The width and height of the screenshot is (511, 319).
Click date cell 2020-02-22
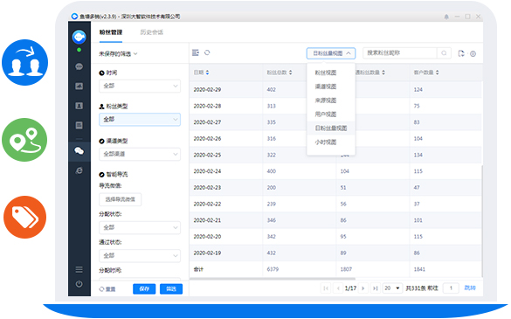(x=207, y=205)
